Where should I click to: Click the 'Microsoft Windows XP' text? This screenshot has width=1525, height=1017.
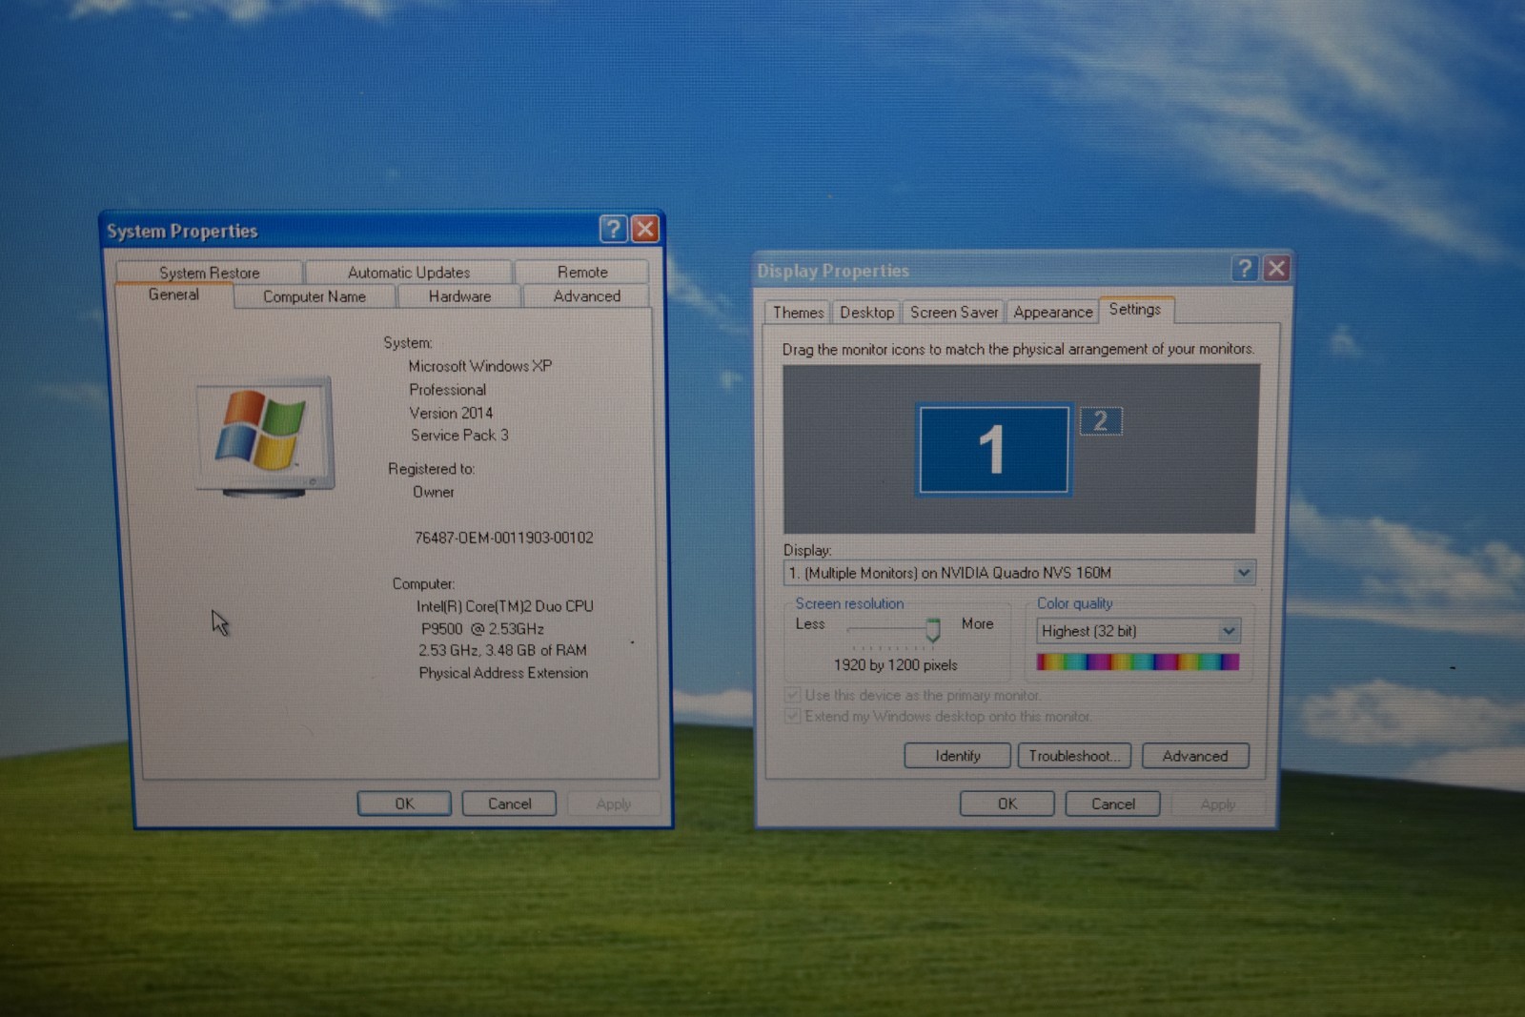pyautogui.click(x=480, y=366)
